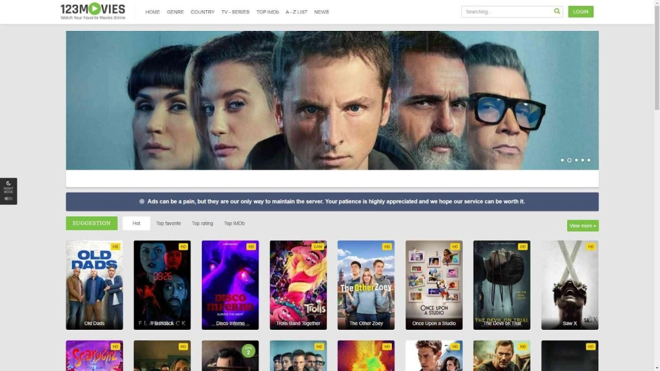This screenshot has height=371, width=660.
Task: Expand suggestions with View more
Action: [x=583, y=225]
